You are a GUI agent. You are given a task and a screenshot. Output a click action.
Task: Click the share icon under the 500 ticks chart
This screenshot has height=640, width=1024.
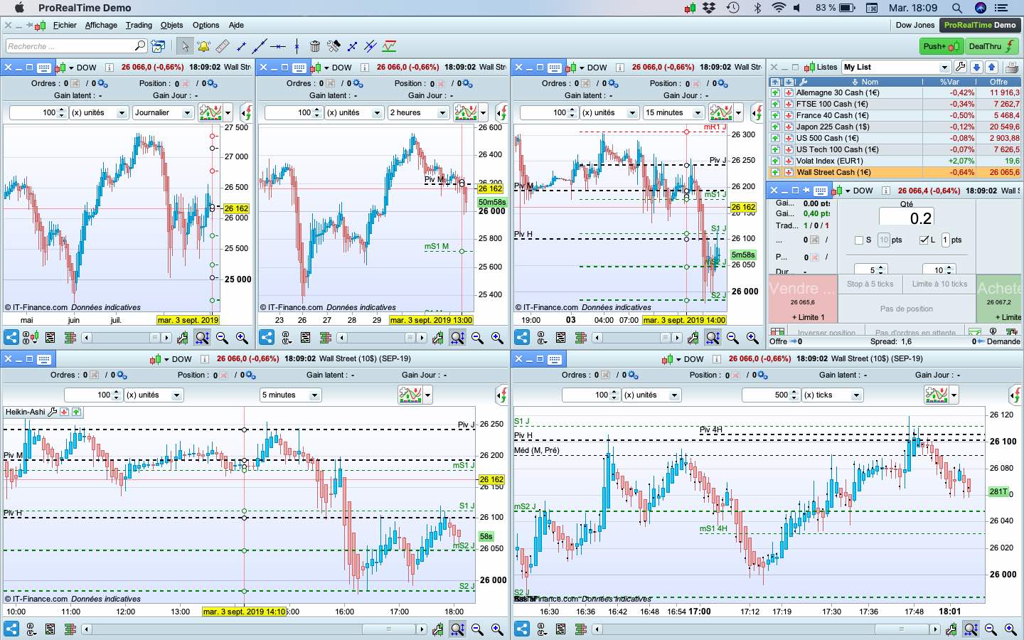tap(521, 629)
